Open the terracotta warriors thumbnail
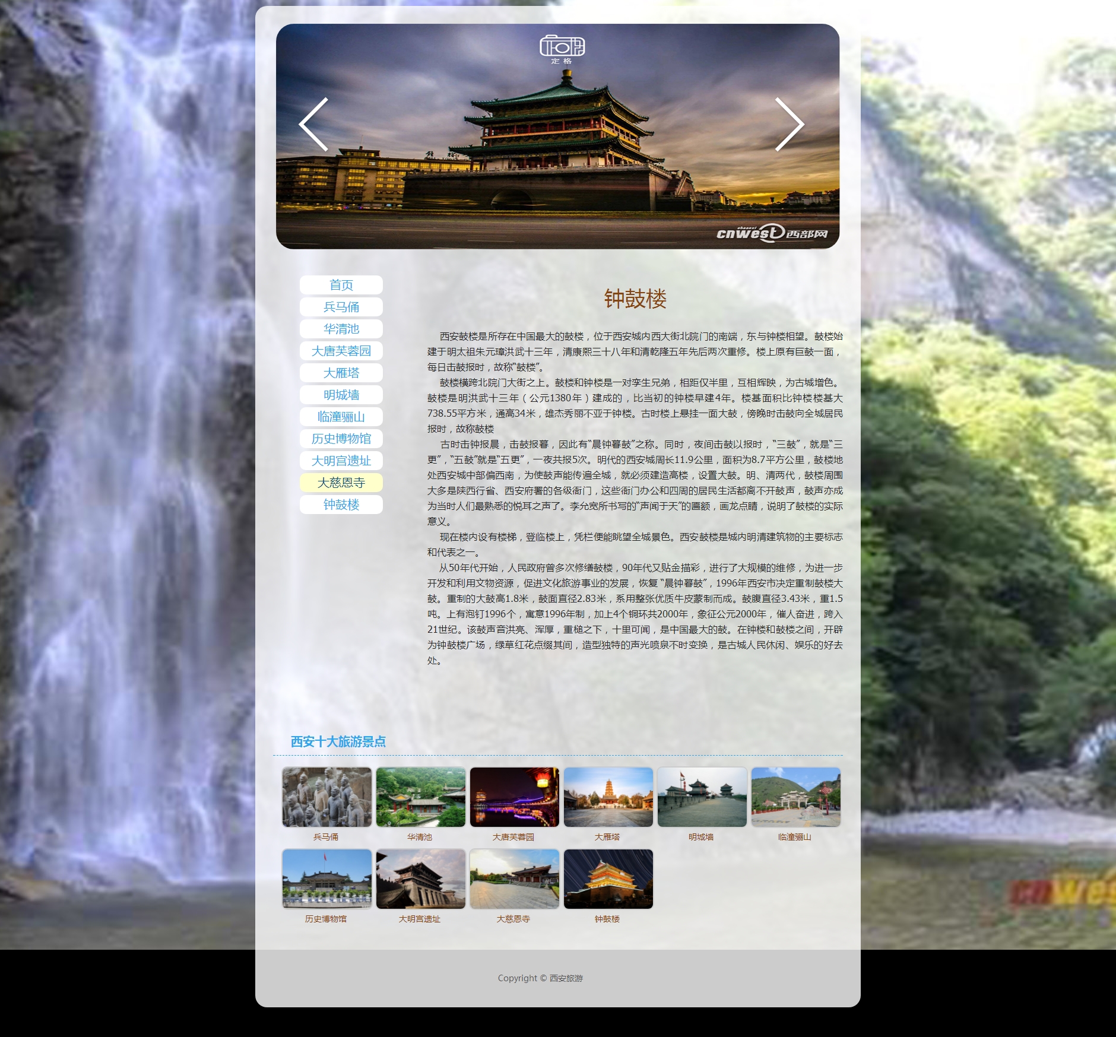The width and height of the screenshot is (1116, 1037). pos(327,797)
